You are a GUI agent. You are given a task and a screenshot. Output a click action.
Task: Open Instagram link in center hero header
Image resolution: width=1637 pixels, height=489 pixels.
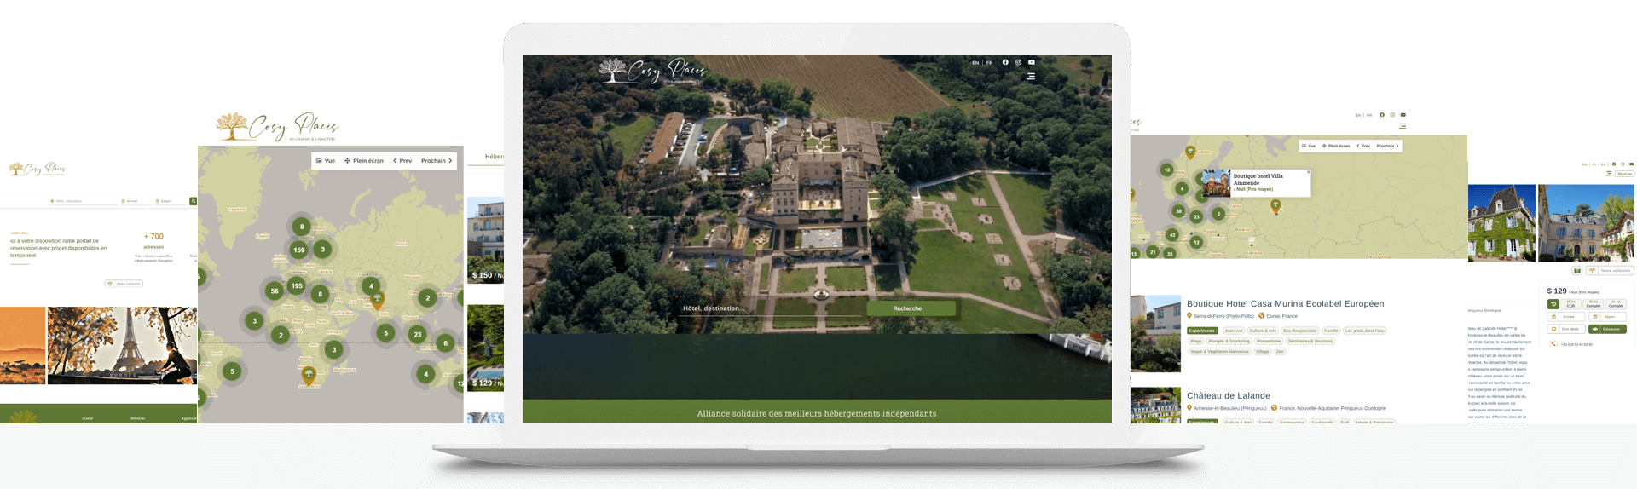pyautogui.click(x=1018, y=62)
